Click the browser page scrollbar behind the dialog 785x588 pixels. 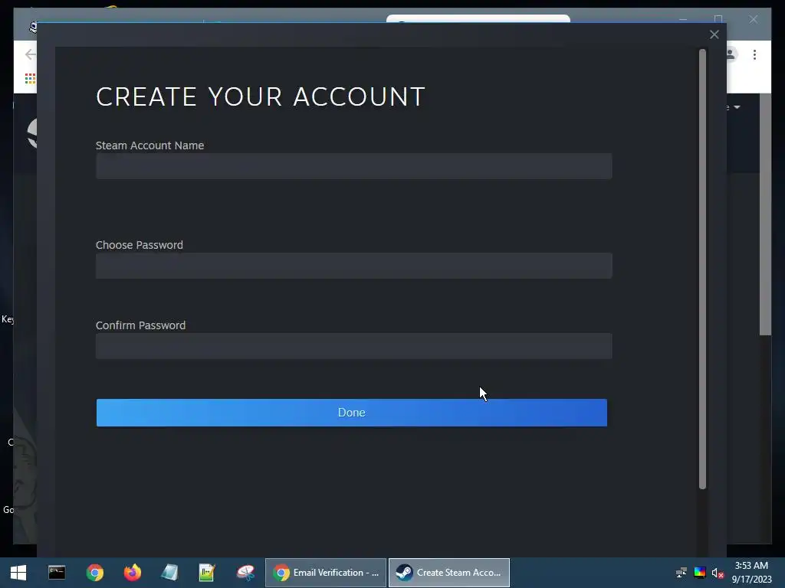coord(765,215)
